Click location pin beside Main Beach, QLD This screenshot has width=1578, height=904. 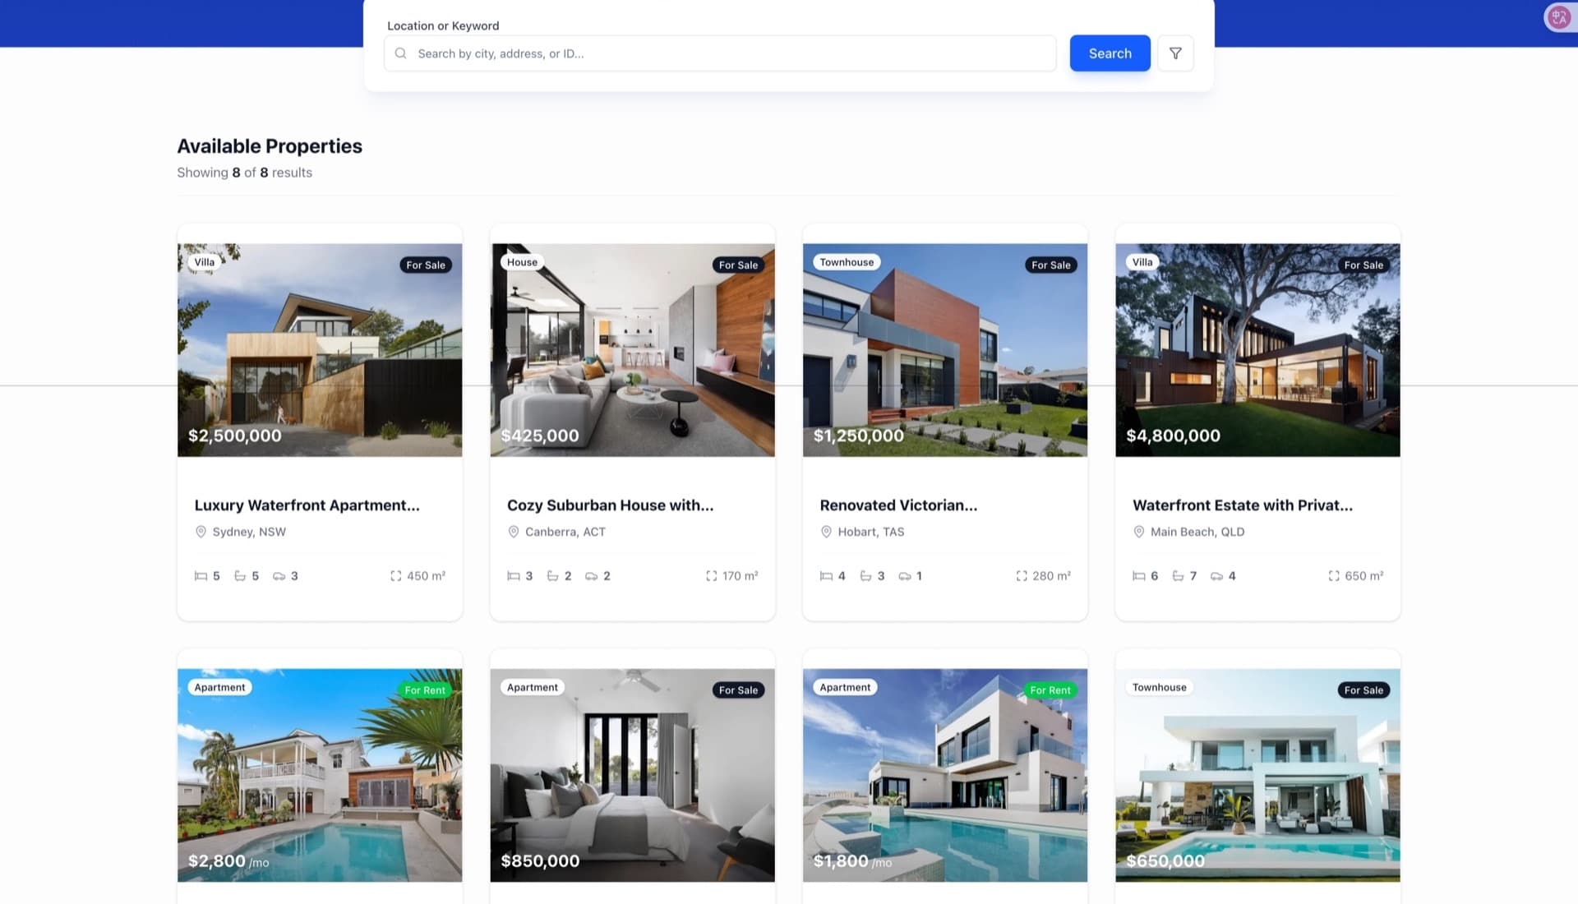click(1138, 532)
